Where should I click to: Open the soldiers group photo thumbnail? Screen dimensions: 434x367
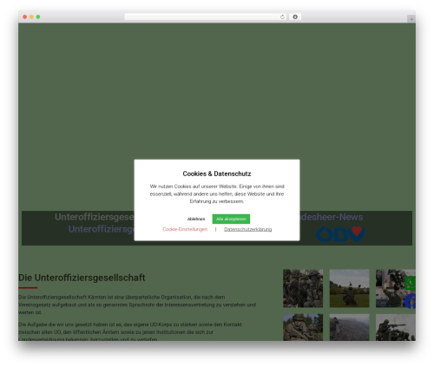pos(303,288)
